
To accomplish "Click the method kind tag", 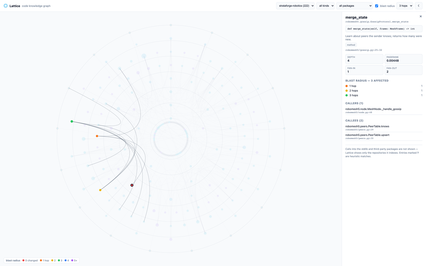I will (351, 45).
